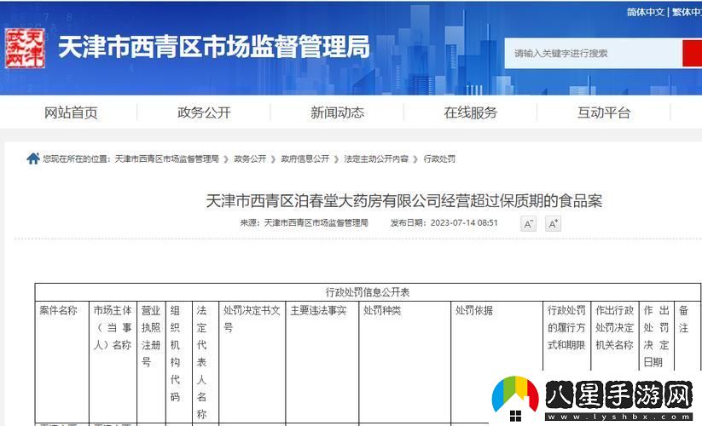This screenshot has height=426, width=702.
Task: Click the red search button
Action: click(x=692, y=53)
